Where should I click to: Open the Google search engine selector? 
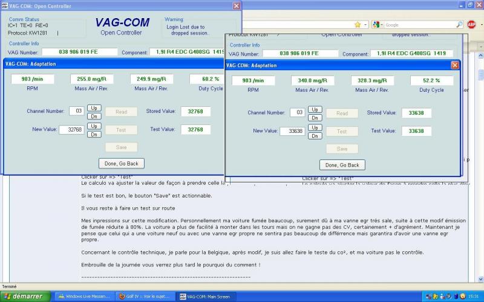click(x=378, y=25)
